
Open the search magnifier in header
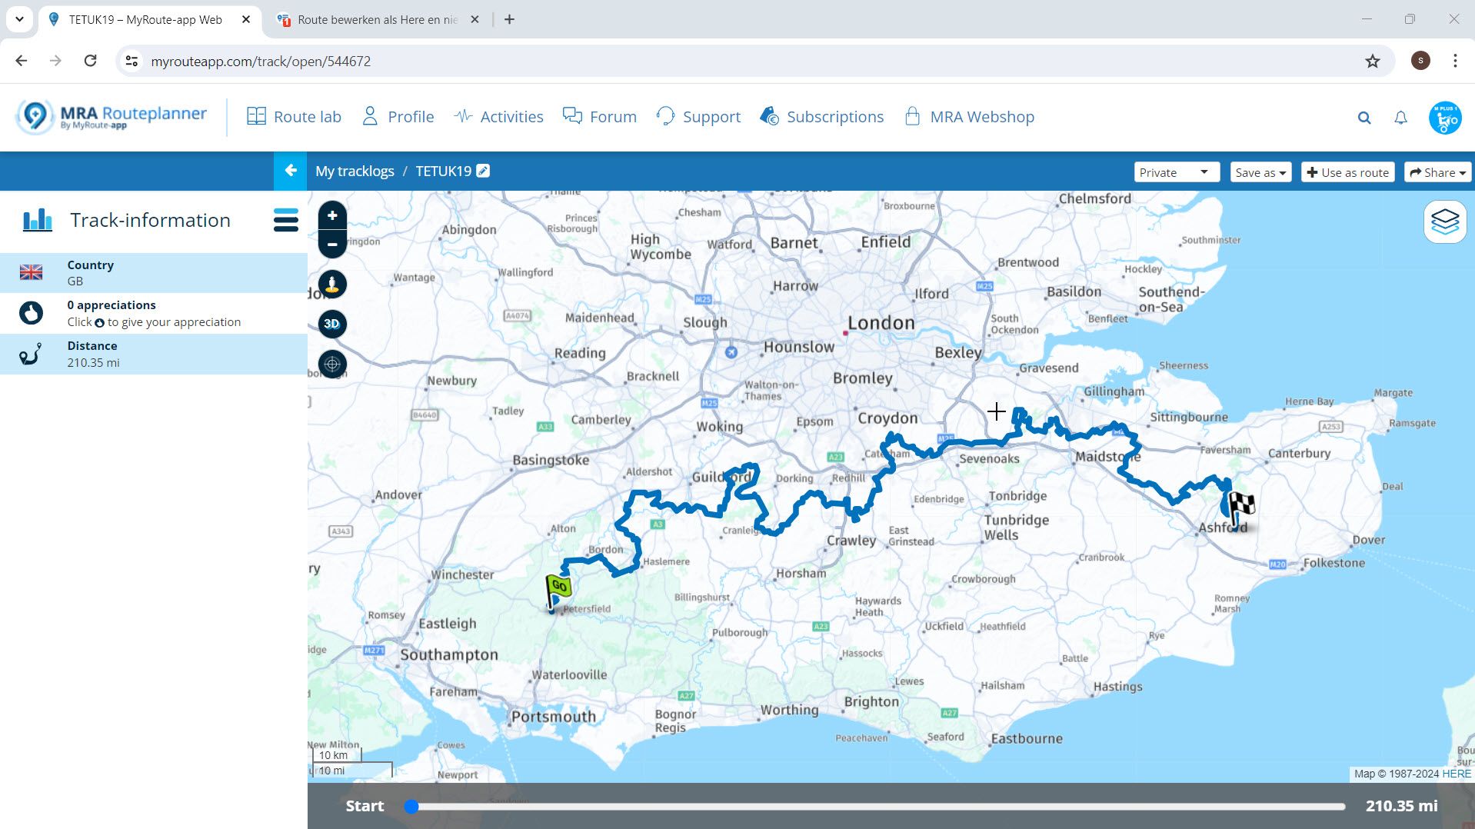pos(1364,118)
